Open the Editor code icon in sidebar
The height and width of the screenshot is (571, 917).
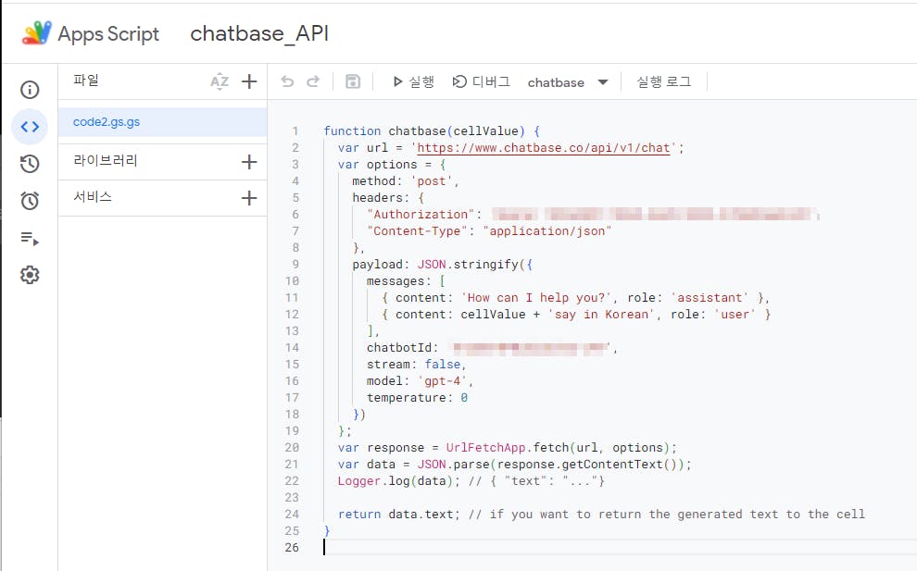(x=30, y=126)
